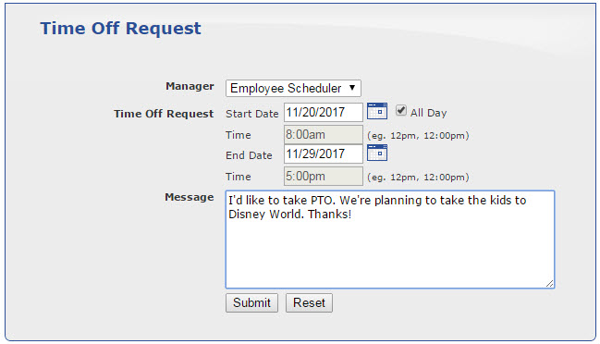Focus the Message text area
This screenshot has width=600, height=344.
(x=390, y=240)
